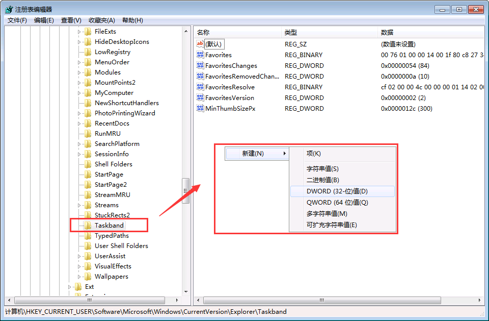Expand the MountPoints2 tree node
Screen dimensions: 489x321
tap(79, 83)
